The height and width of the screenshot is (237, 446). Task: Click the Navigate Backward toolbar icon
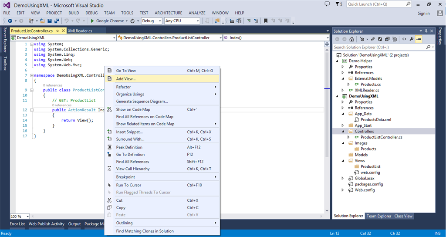pyautogui.click(x=10, y=21)
